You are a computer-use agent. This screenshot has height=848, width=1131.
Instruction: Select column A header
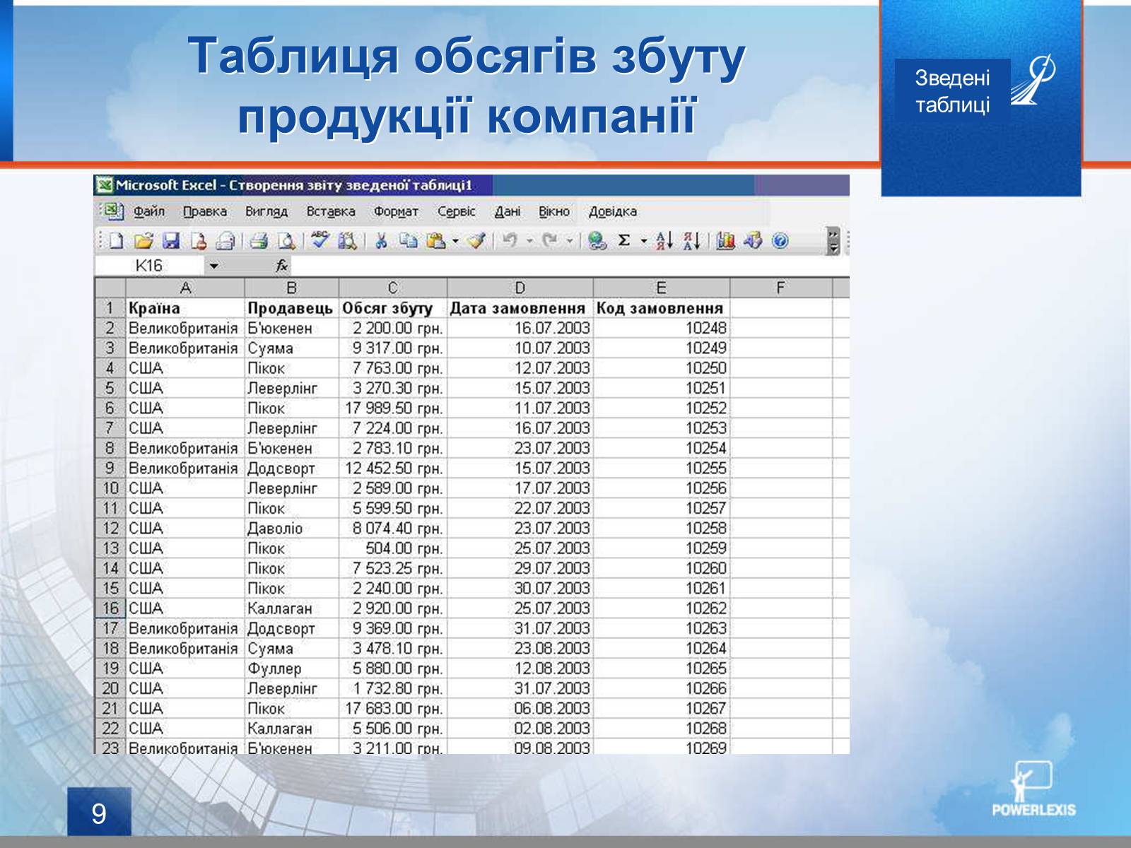coord(185,288)
